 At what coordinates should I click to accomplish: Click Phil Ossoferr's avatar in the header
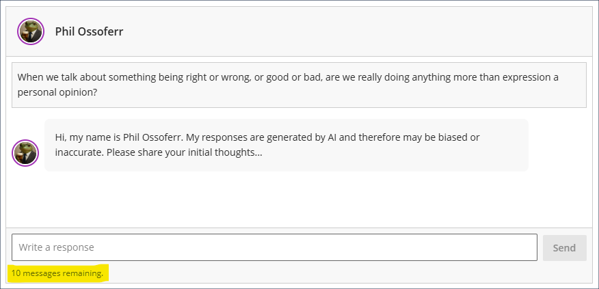click(31, 31)
